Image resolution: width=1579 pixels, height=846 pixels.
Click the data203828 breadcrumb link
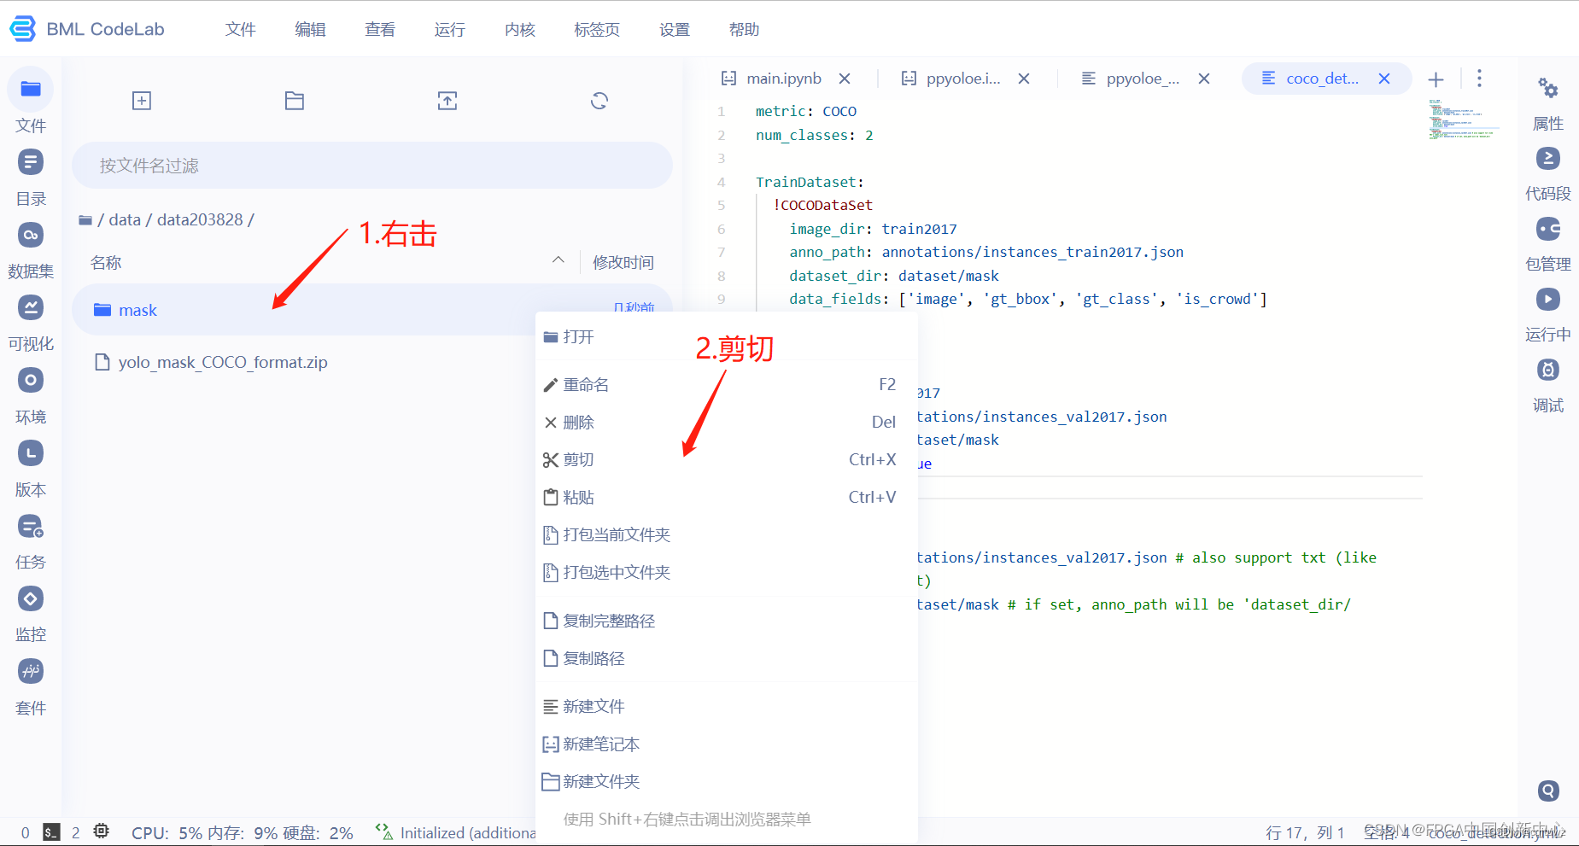pyautogui.click(x=200, y=219)
